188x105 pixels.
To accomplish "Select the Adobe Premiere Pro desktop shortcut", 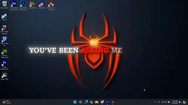I will [x=5, y=65].
